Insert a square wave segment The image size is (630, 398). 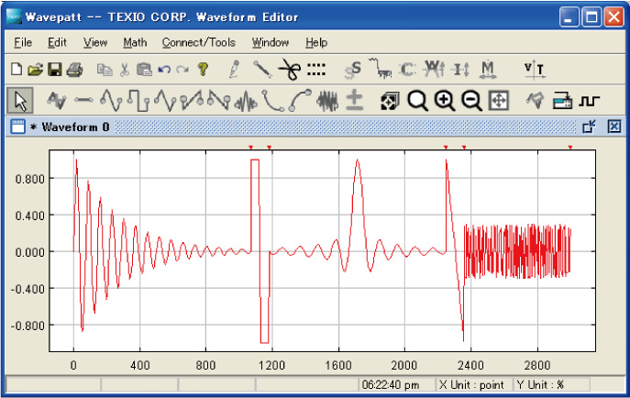pyautogui.click(x=138, y=100)
